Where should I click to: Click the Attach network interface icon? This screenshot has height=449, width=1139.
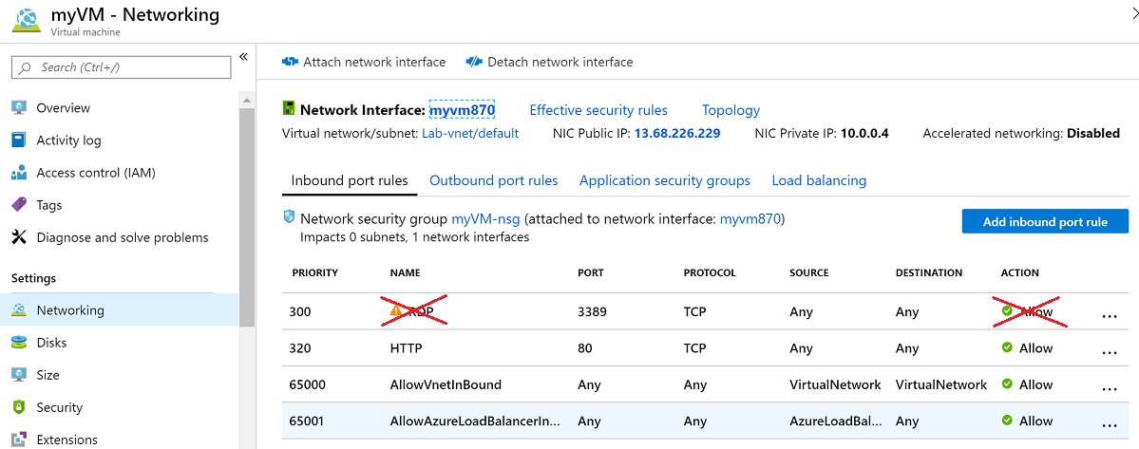point(291,62)
